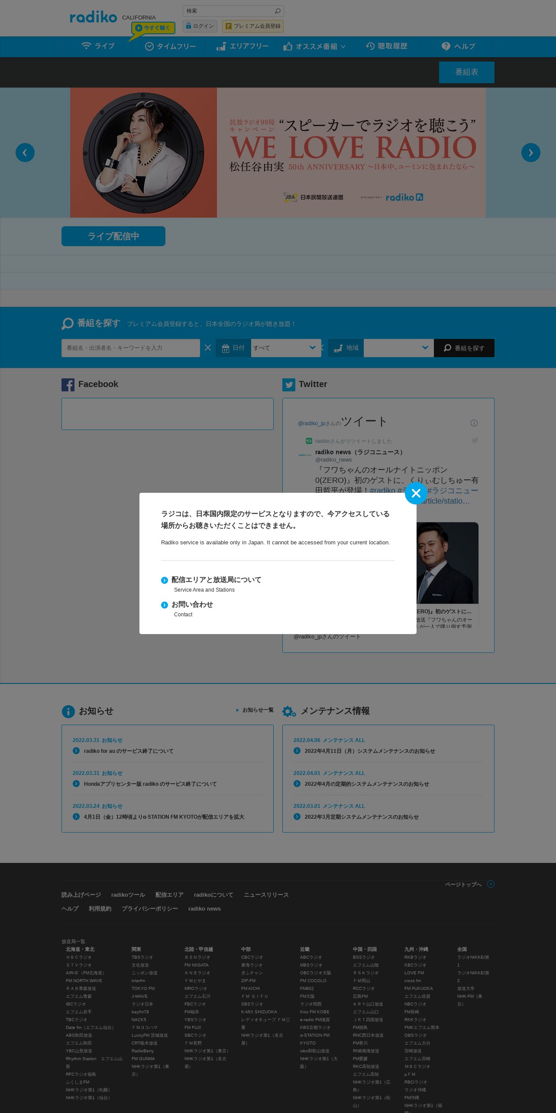Click the 日付 calendar icon
The height and width of the screenshot is (1113, 556).
226,348
